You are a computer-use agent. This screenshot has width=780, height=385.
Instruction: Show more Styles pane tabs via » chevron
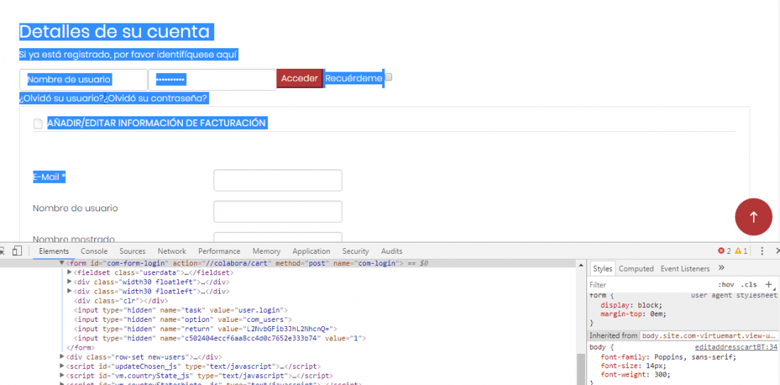point(721,268)
